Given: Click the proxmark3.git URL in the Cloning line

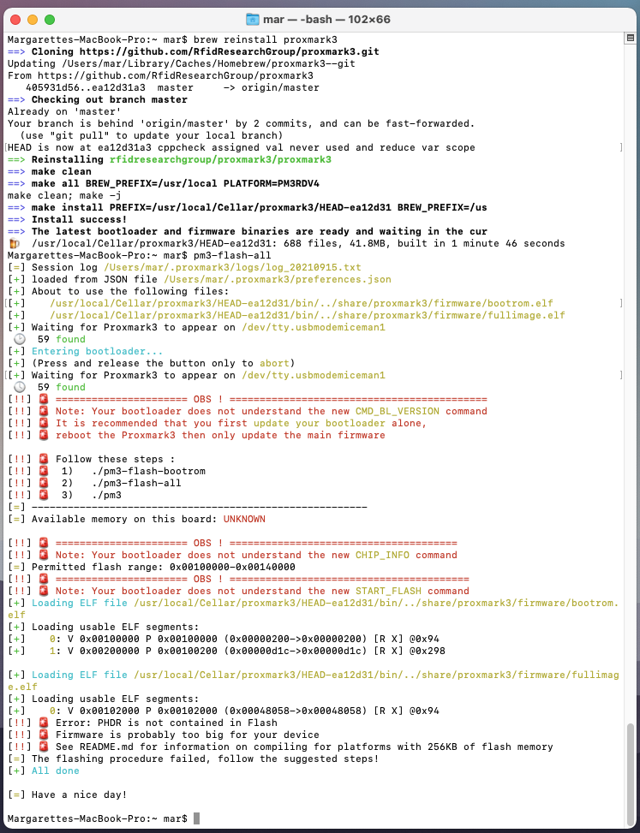Looking at the screenshot, I should point(229,52).
